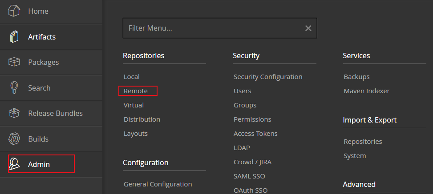Open Crowd / JIRA settings
The image size is (433, 194).
(252, 162)
